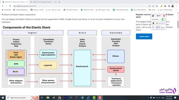
Task: Click the red stop recording icon in the widget
Action: pyautogui.click(x=164, y=16)
